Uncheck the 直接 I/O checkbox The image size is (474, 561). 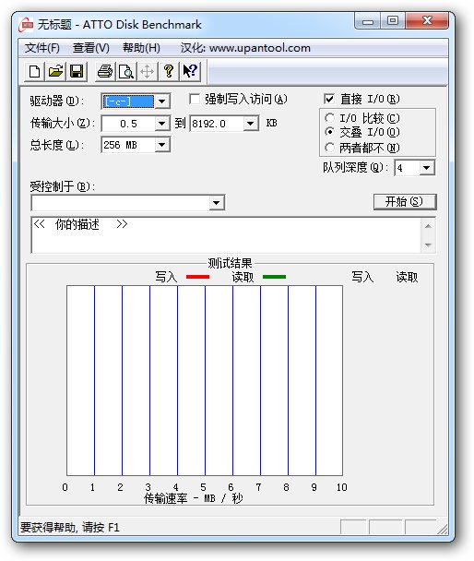click(x=329, y=99)
